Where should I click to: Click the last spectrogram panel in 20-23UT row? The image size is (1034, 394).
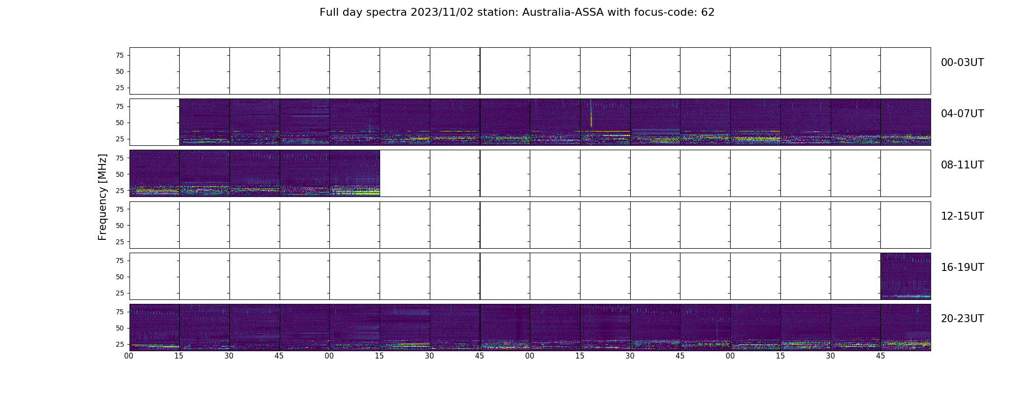pos(905,327)
